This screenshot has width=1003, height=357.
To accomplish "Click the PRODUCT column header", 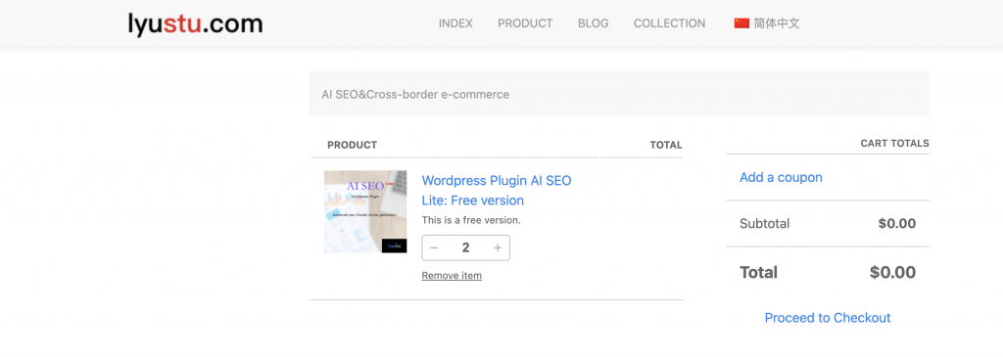I will (352, 145).
